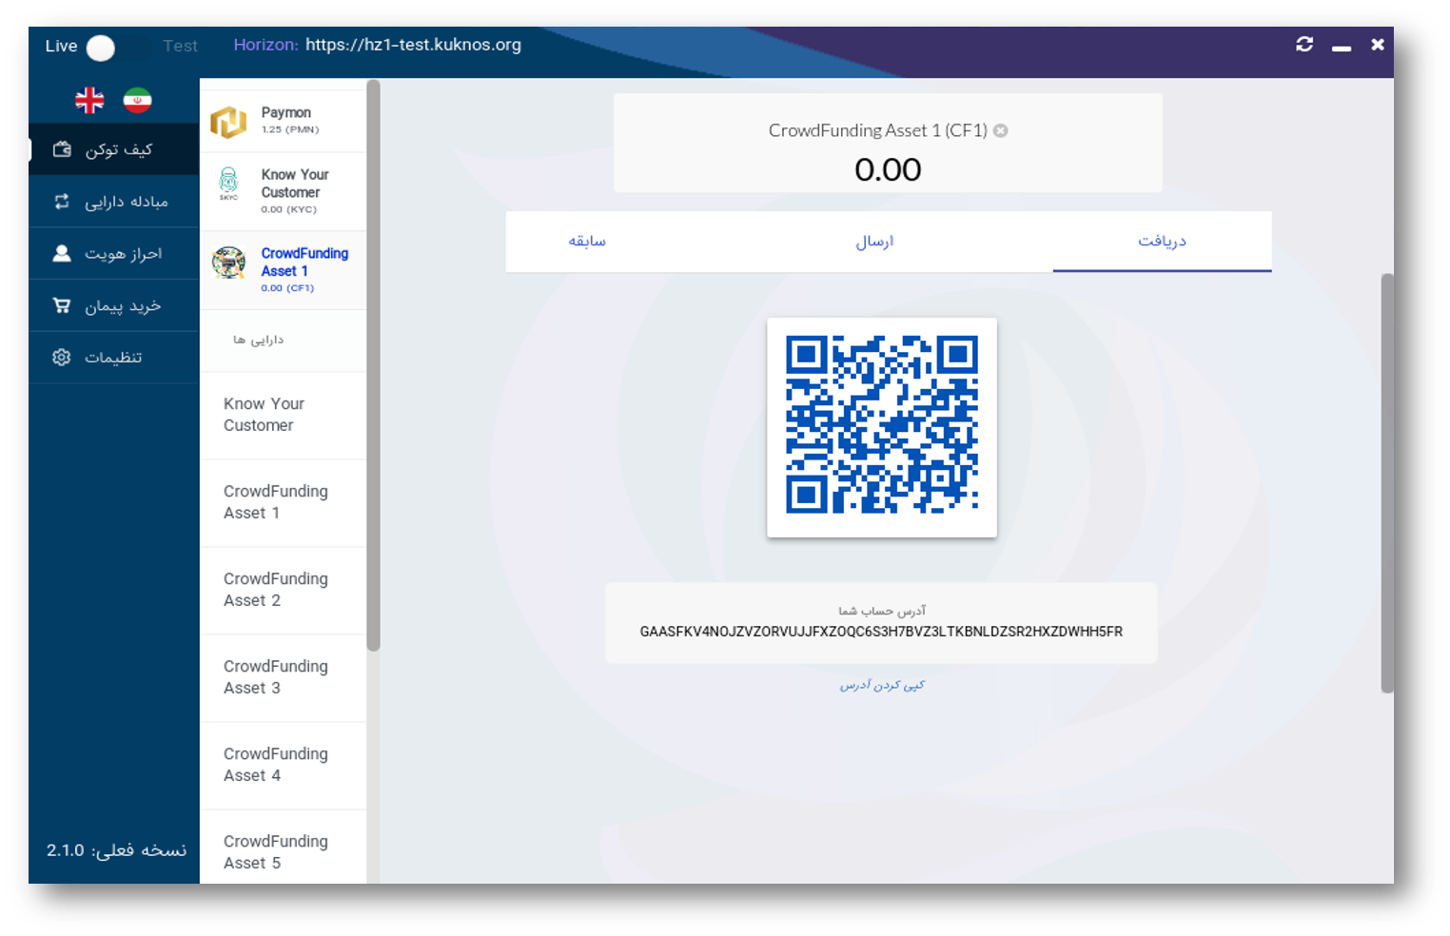Select the CrowdFunding Asset 1 logo

[228, 263]
